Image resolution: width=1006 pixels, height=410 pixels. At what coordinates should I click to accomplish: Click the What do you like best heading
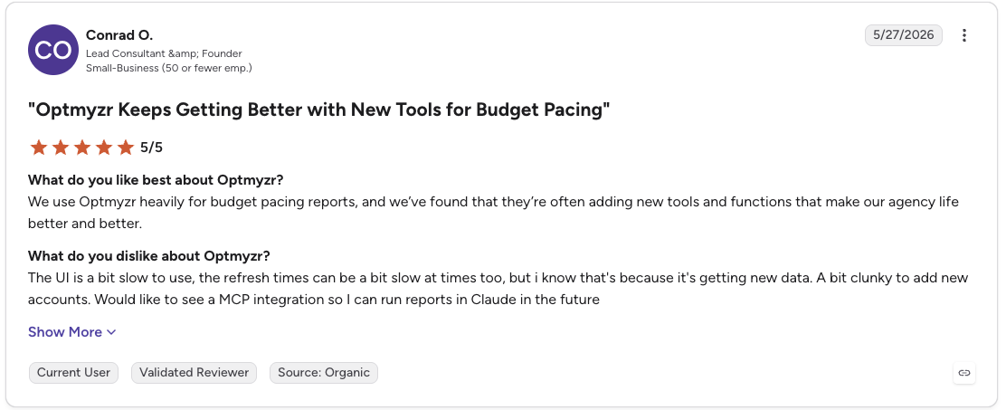(156, 179)
